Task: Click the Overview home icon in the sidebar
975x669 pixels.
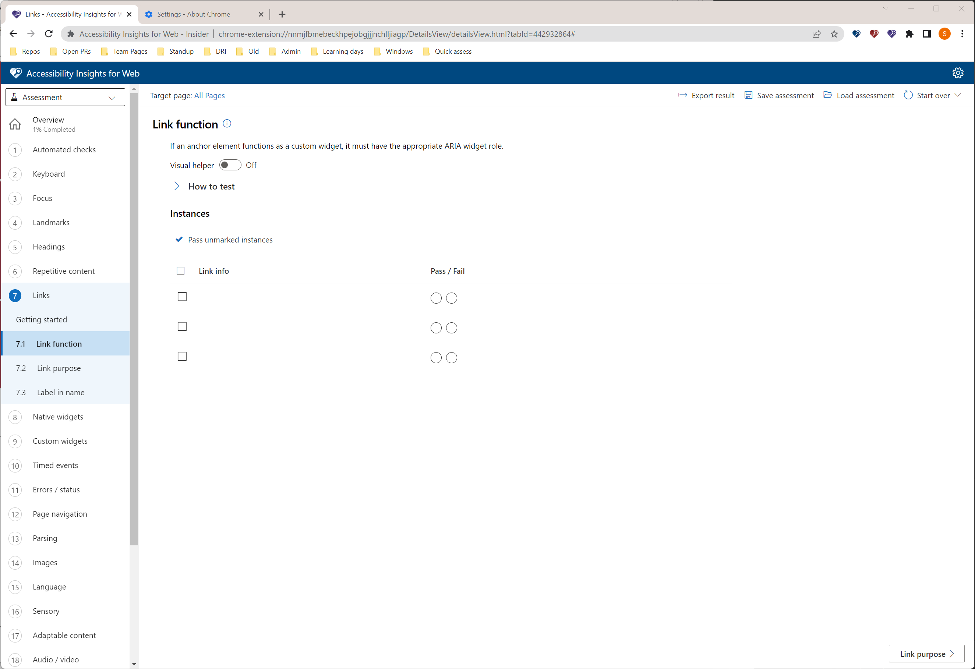Action: 15,124
